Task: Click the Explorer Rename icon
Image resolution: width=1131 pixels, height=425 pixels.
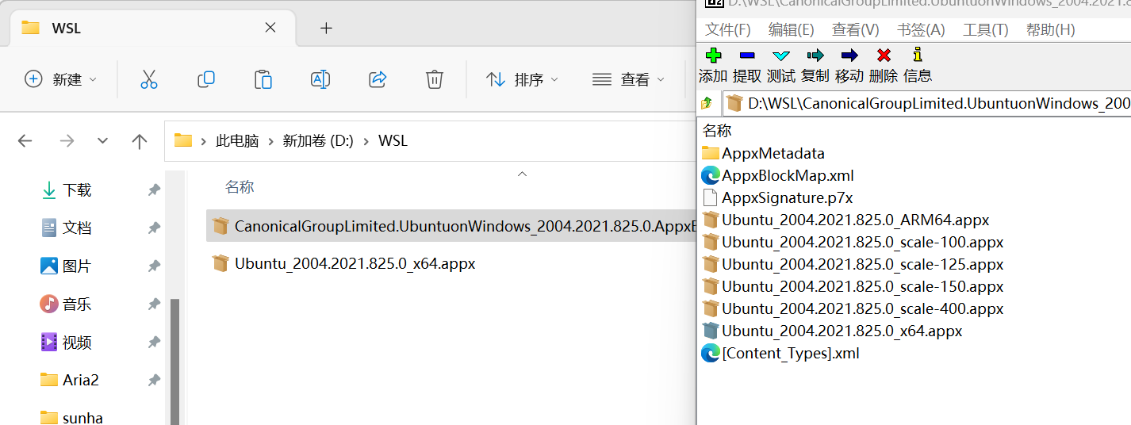Action: tap(320, 79)
